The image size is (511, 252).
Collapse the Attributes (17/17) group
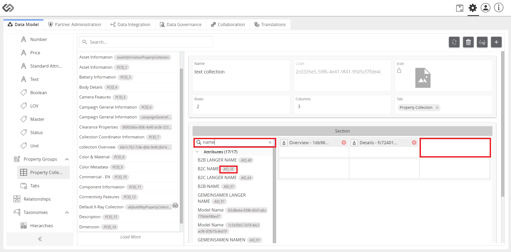coord(197,152)
